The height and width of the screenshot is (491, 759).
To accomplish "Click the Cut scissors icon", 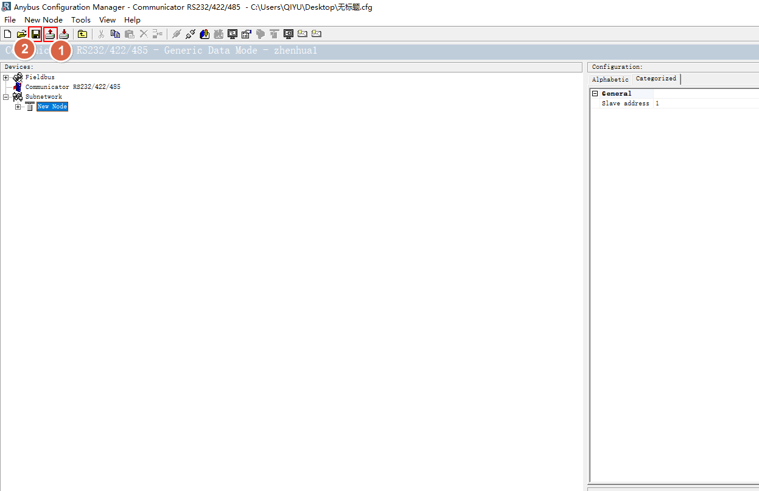I will [101, 34].
